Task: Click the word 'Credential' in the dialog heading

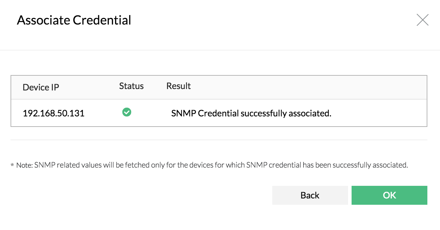Action: click(x=102, y=20)
